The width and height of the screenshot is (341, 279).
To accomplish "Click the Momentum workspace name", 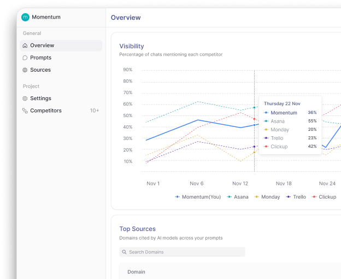I will (46, 17).
